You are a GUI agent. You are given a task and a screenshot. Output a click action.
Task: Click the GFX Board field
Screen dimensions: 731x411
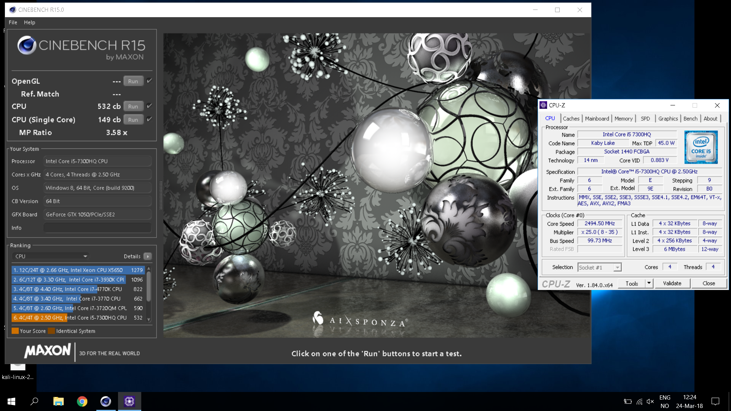tap(97, 214)
